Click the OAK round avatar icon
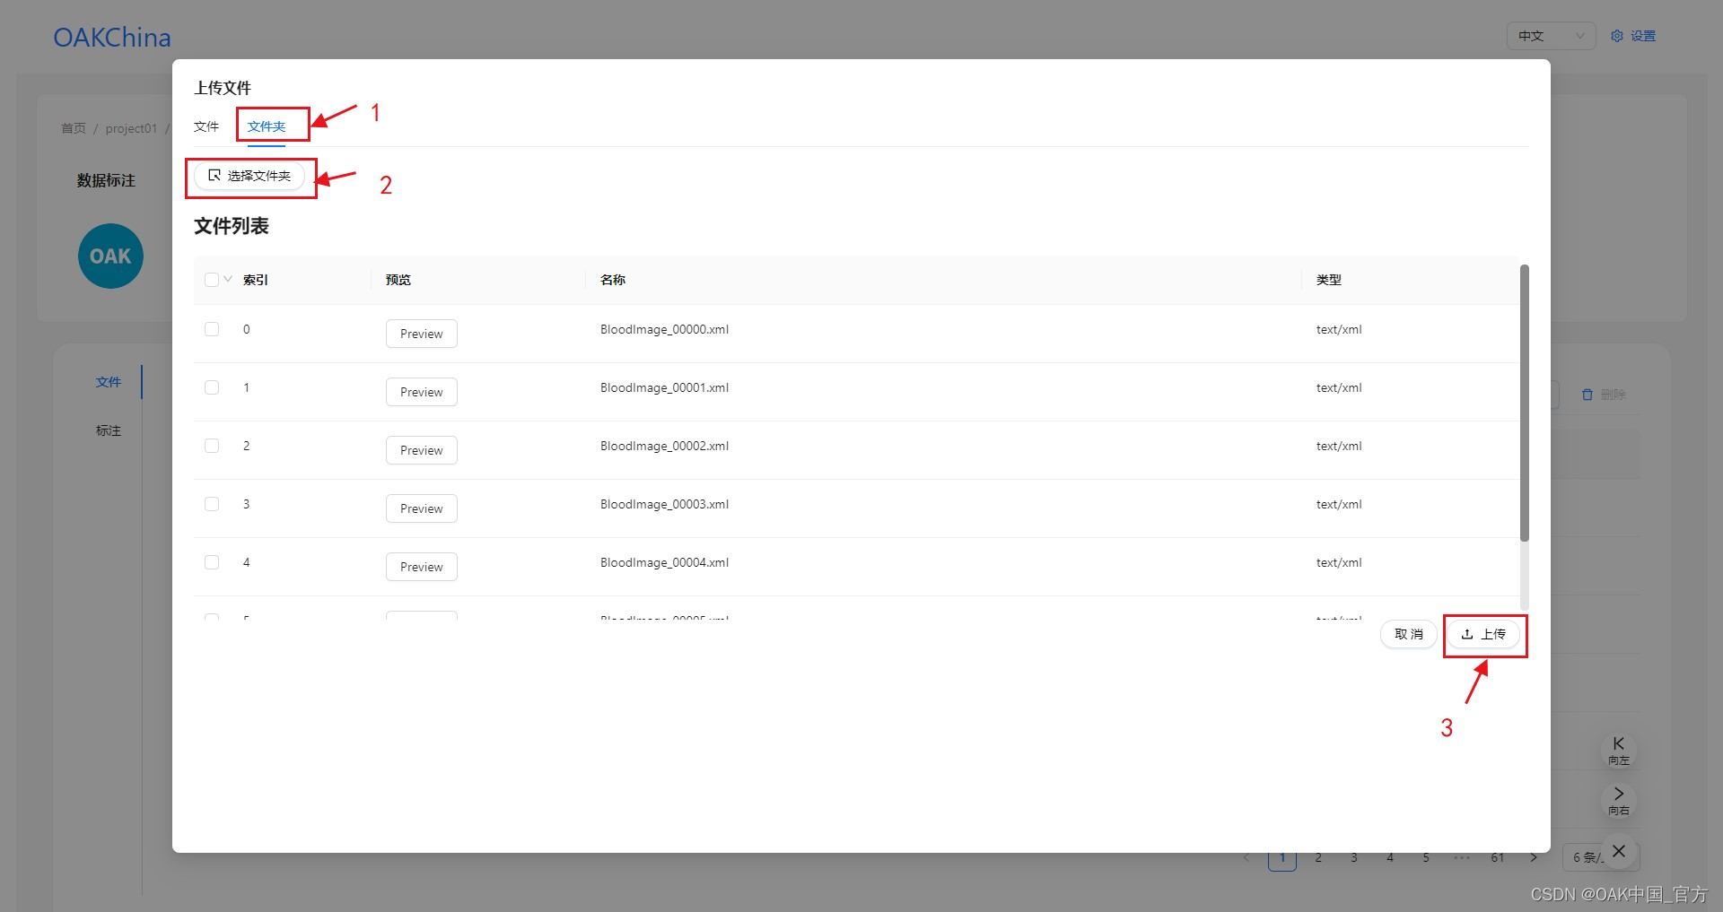The image size is (1723, 912). point(110,256)
